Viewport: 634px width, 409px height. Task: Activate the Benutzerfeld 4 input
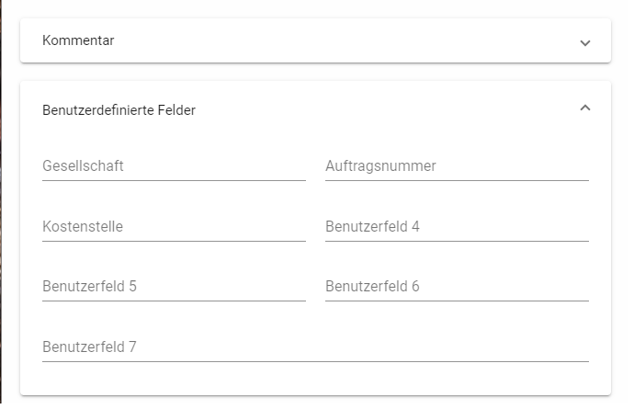(505, 227)
